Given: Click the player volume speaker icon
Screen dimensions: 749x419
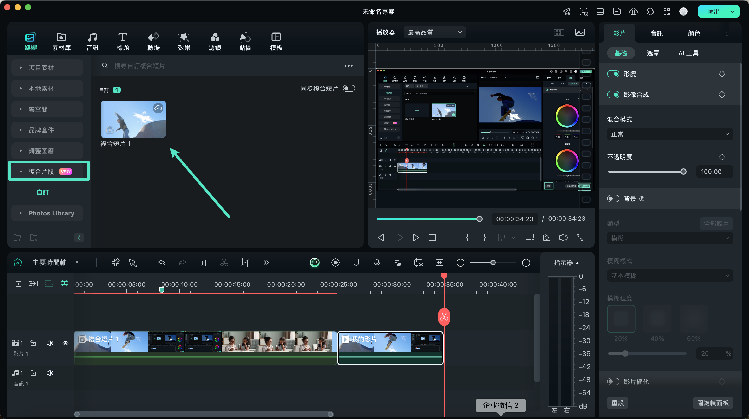Looking at the screenshot, I should (563, 237).
